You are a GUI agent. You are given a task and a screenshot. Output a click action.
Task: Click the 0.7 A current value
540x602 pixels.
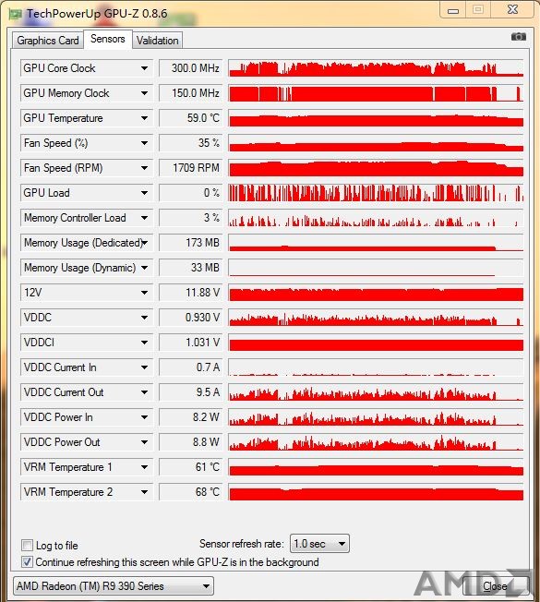(191, 367)
